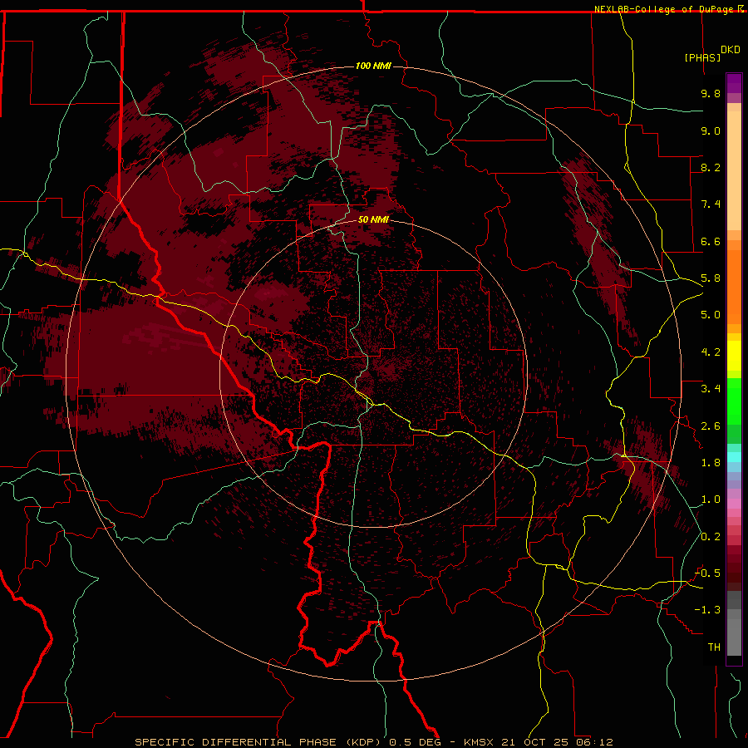Click the 06:12 timestamp
Screen dimensions: 748x748
593,742
